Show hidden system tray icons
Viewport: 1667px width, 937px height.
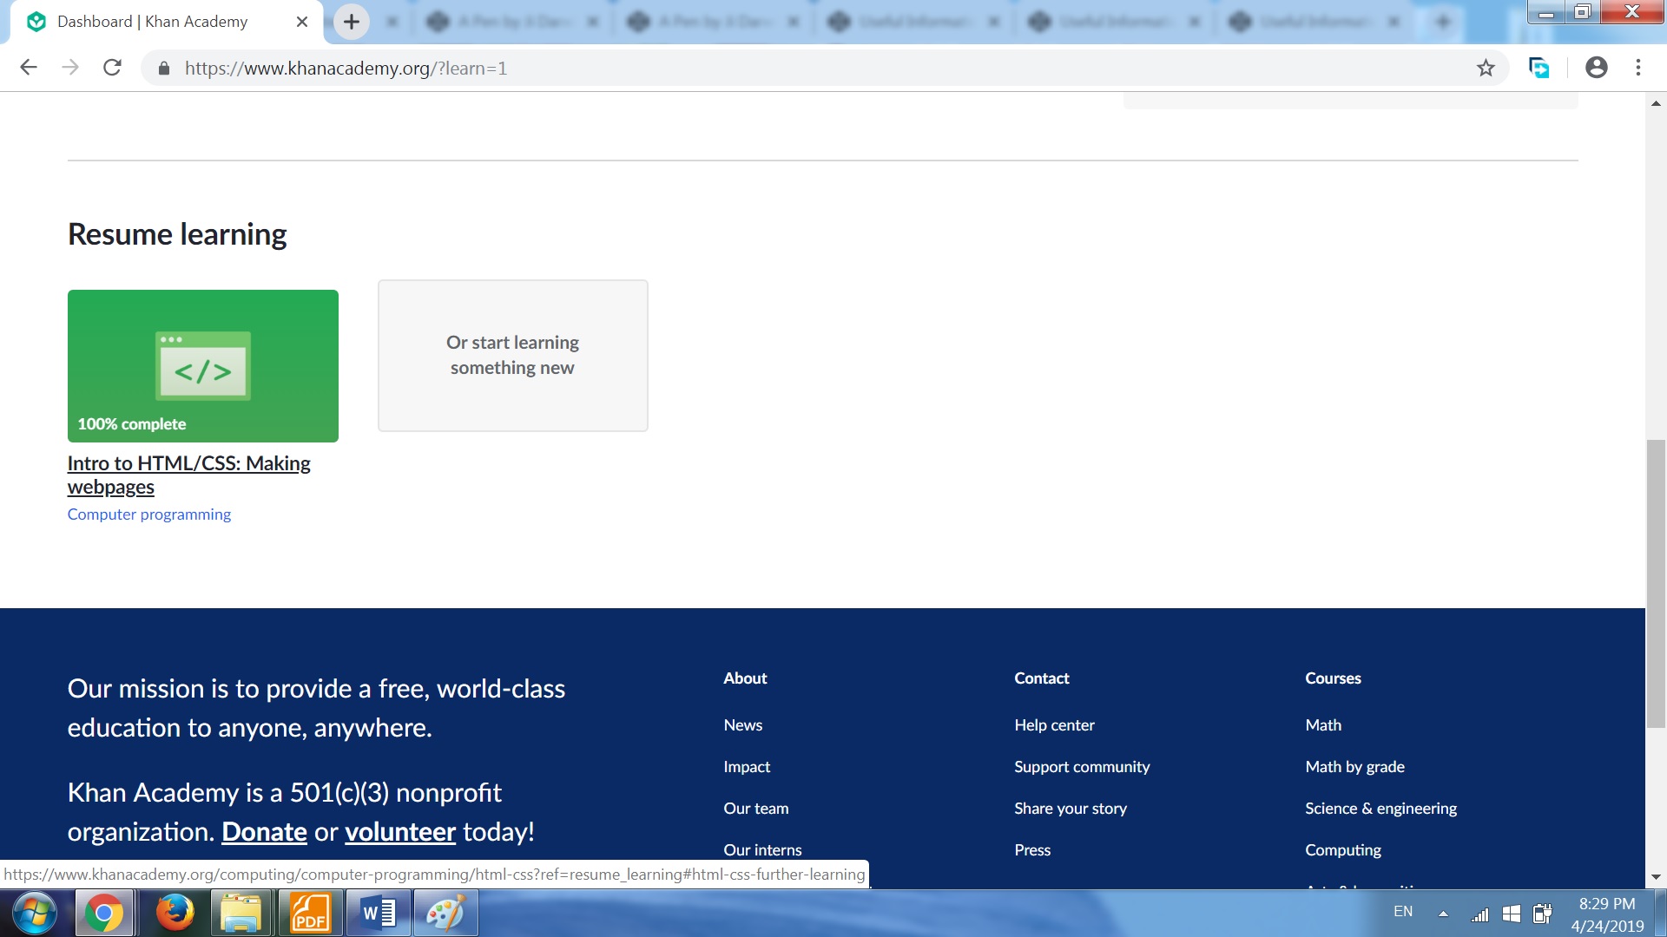[1443, 914]
